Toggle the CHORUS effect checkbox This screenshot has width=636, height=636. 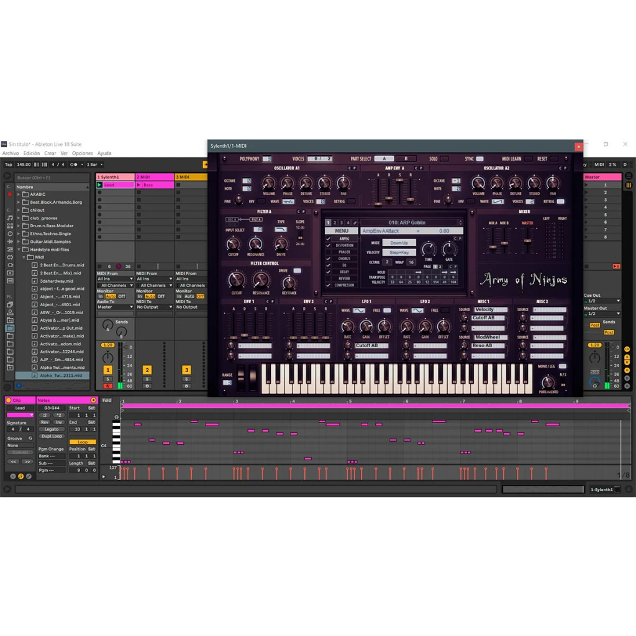pyautogui.click(x=328, y=258)
